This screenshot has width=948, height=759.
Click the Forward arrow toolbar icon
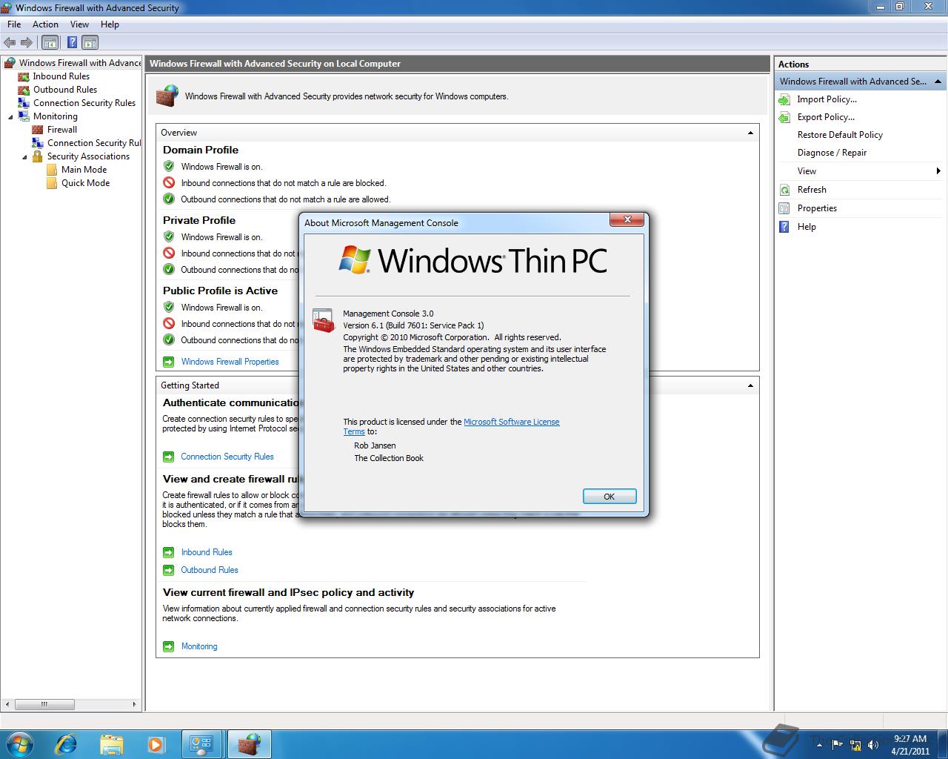click(27, 42)
